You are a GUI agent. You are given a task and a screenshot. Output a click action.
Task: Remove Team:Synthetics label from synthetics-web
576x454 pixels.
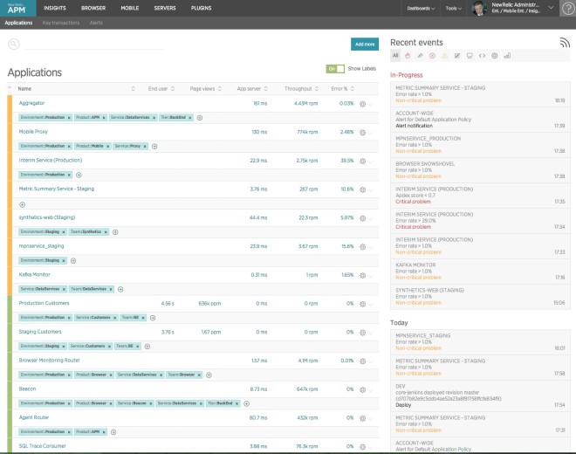pos(106,232)
